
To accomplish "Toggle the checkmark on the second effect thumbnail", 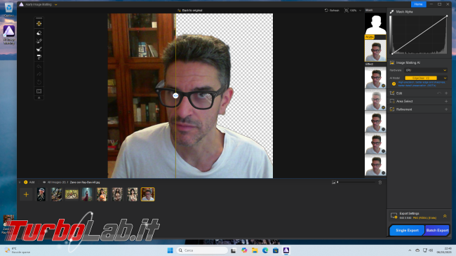I will point(383,107).
